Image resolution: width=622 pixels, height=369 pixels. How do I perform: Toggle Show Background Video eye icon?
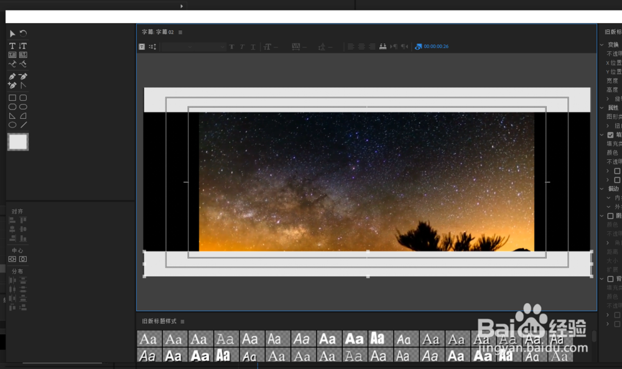418,47
